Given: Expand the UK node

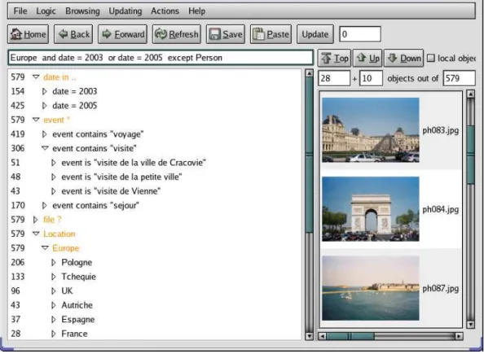Looking at the screenshot, I should 54,291.
